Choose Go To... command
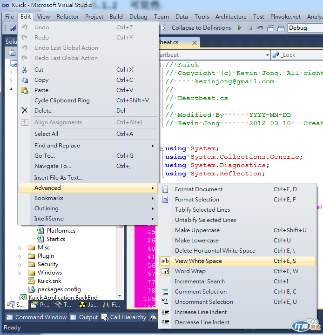The height and width of the screenshot is (335, 323). (88, 156)
